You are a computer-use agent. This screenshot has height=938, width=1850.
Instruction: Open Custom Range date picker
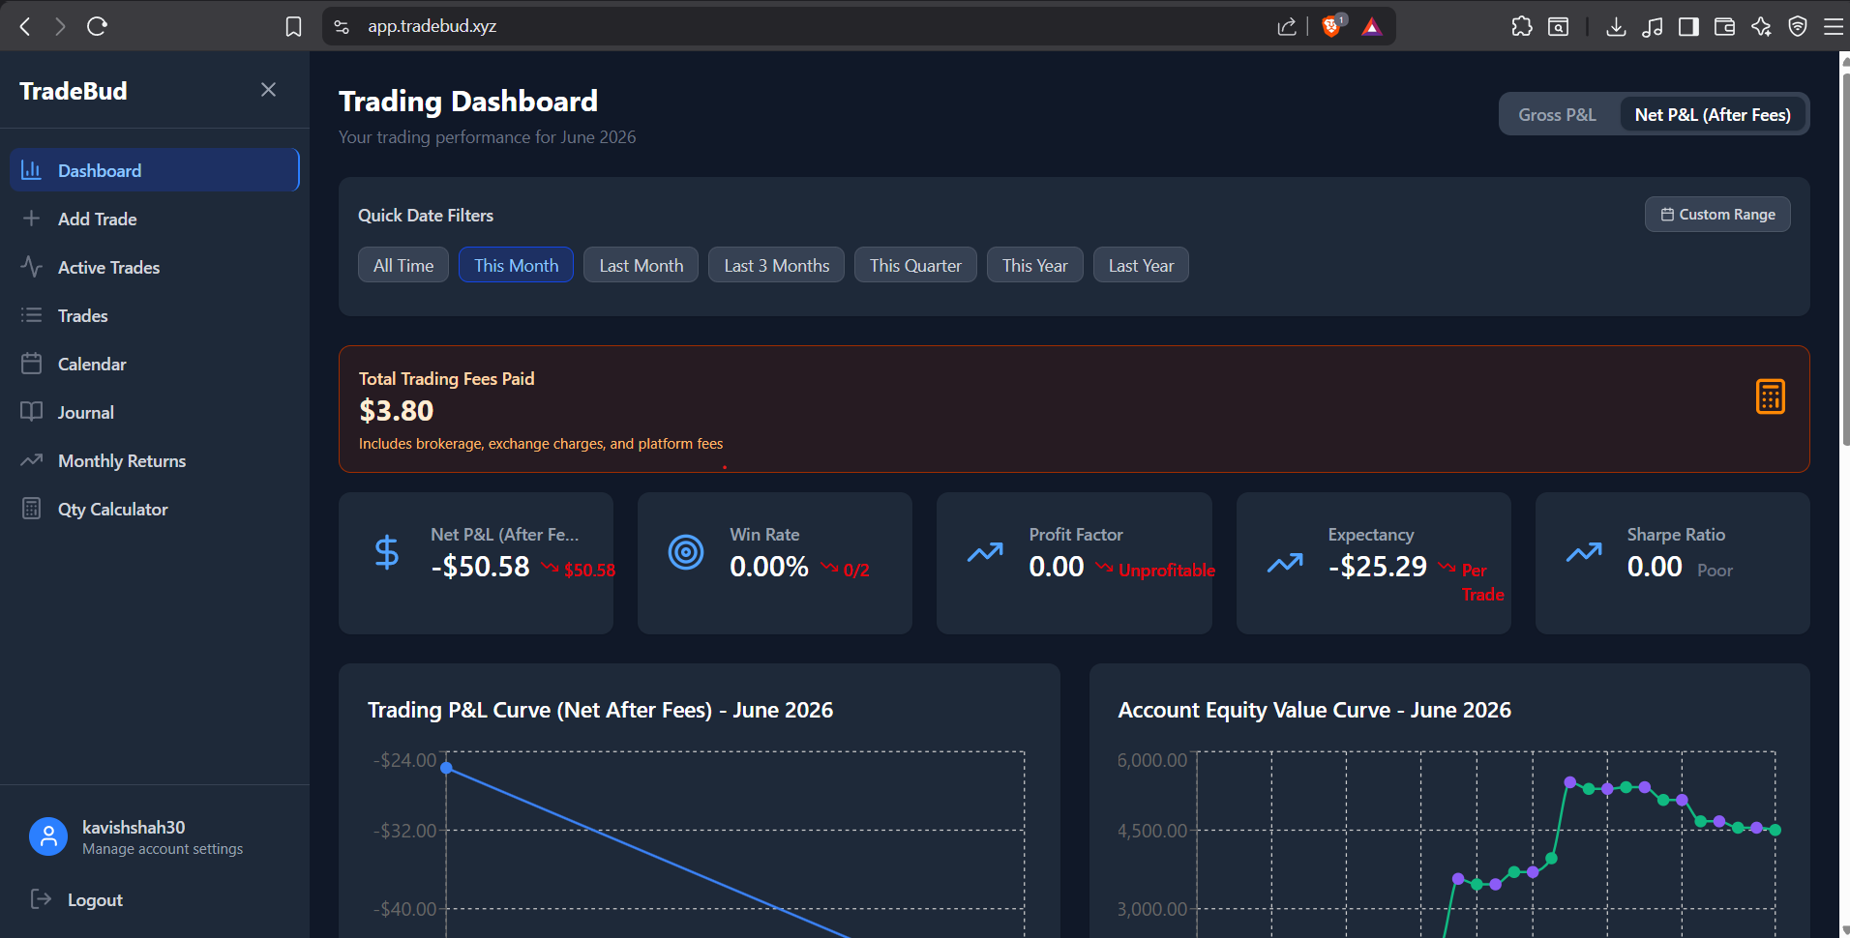(1717, 215)
